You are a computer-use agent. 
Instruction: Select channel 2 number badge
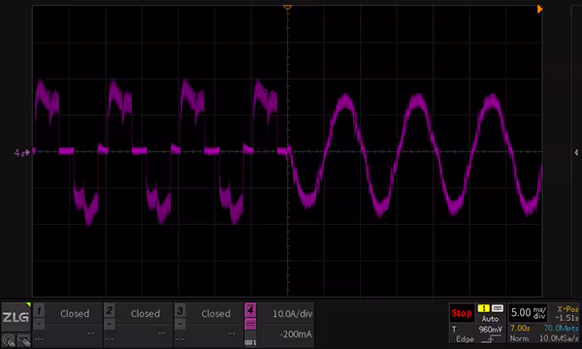pos(109,310)
